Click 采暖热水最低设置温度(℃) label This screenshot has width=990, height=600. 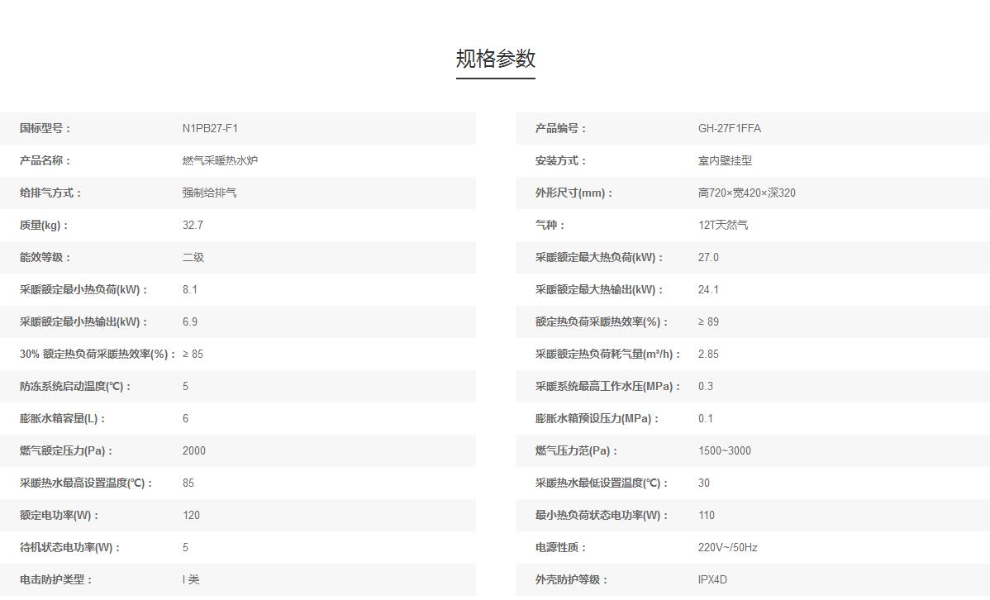[602, 483]
